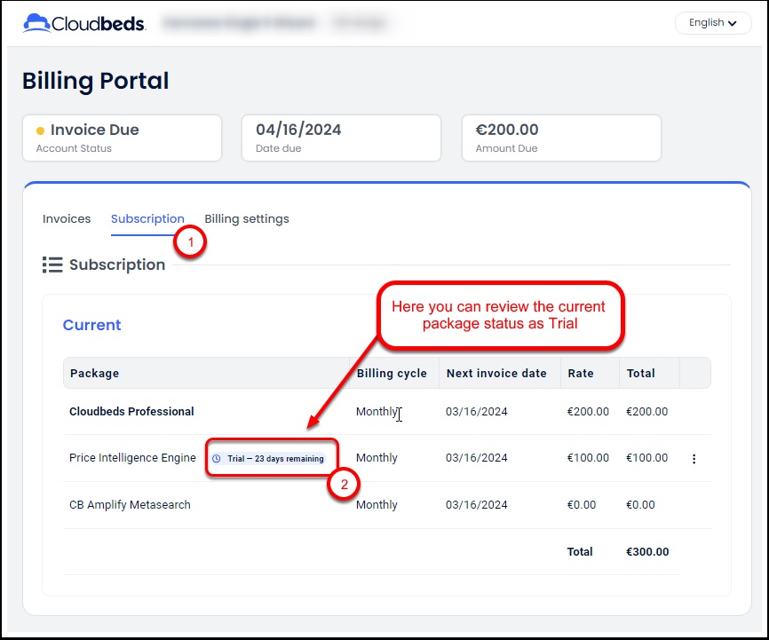
Task: Click the €200.00 amount due card
Action: click(561, 138)
